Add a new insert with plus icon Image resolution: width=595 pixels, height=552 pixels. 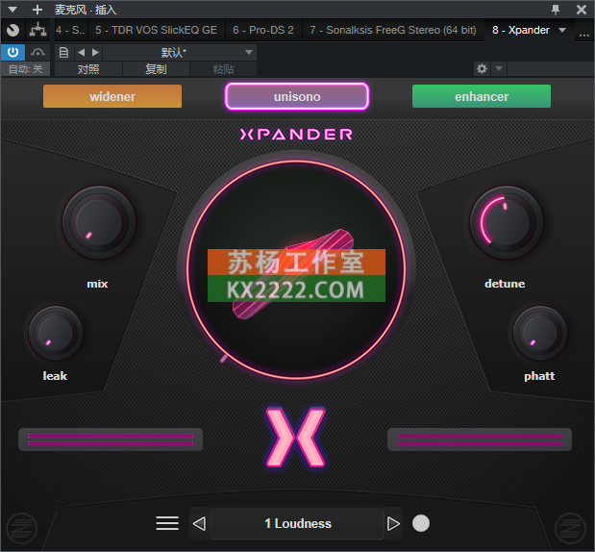click(37, 10)
